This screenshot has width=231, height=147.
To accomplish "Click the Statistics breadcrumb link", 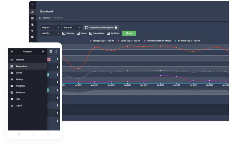I will (46, 18).
